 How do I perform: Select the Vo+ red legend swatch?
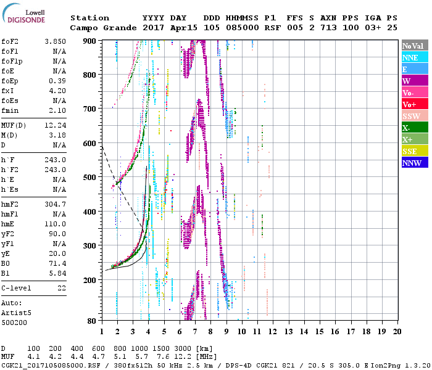(415, 104)
